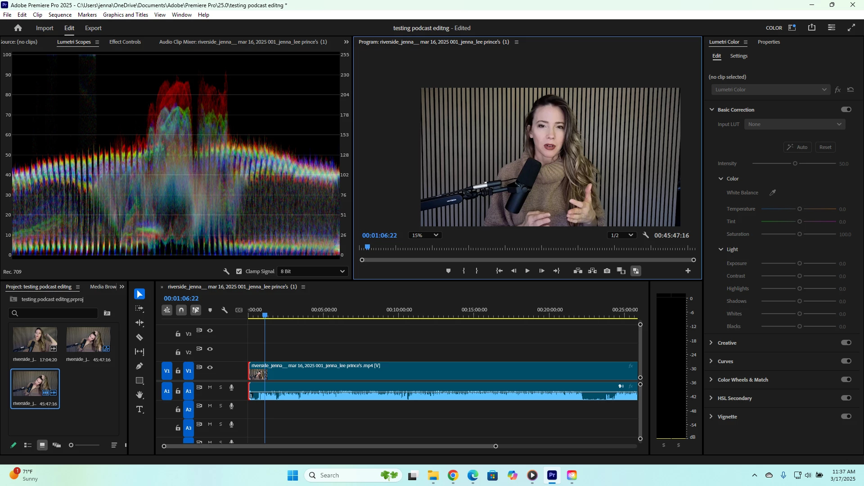The height and width of the screenshot is (486, 864).
Task: Click the Temperature slider handle
Action: point(800,209)
